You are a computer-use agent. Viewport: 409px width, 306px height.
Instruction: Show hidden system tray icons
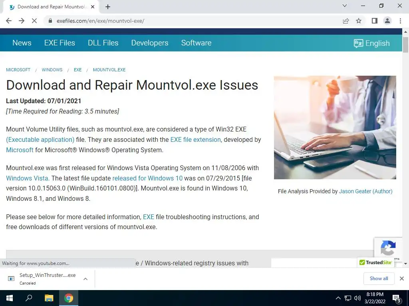pos(338,298)
